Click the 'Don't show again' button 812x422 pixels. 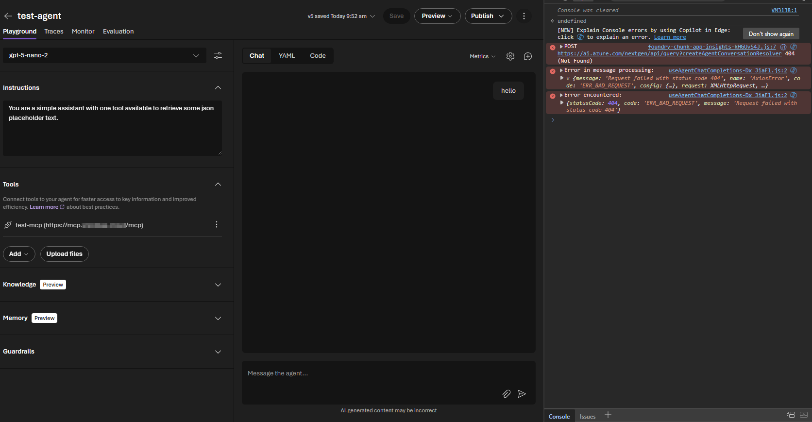coord(771,34)
